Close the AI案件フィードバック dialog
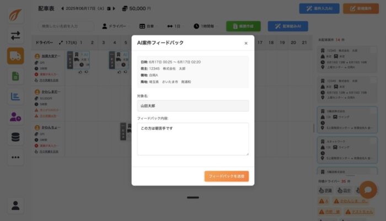 tap(246, 43)
